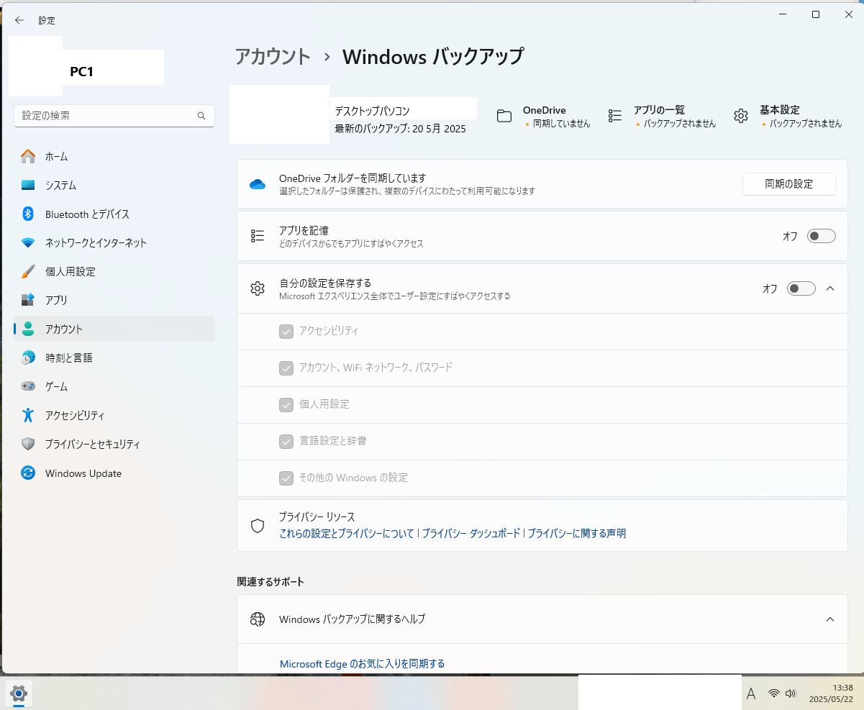Click the OneDrive 同期していません status text

pyautogui.click(x=562, y=124)
